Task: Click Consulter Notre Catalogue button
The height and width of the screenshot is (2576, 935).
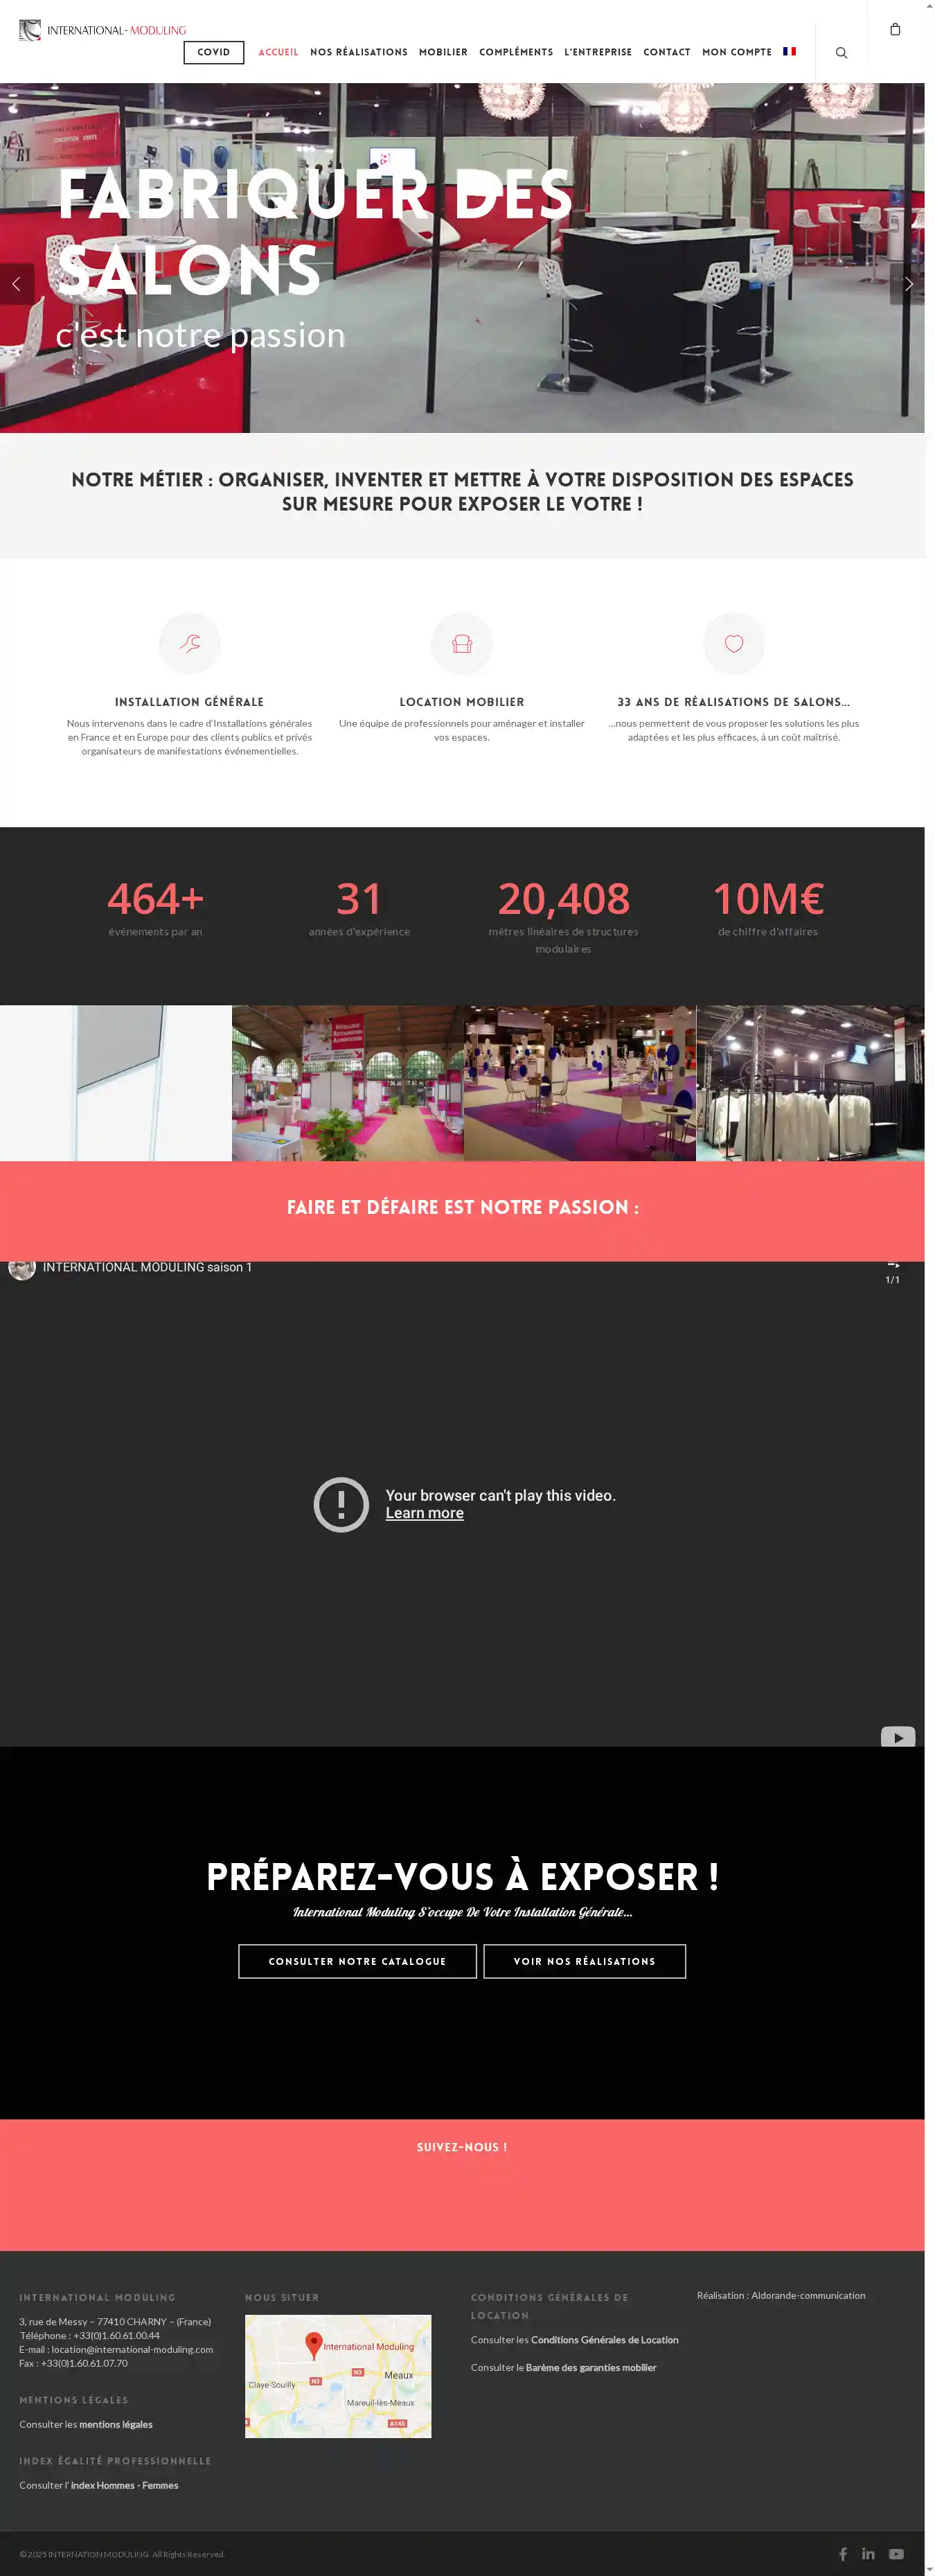Action: click(x=357, y=1961)
